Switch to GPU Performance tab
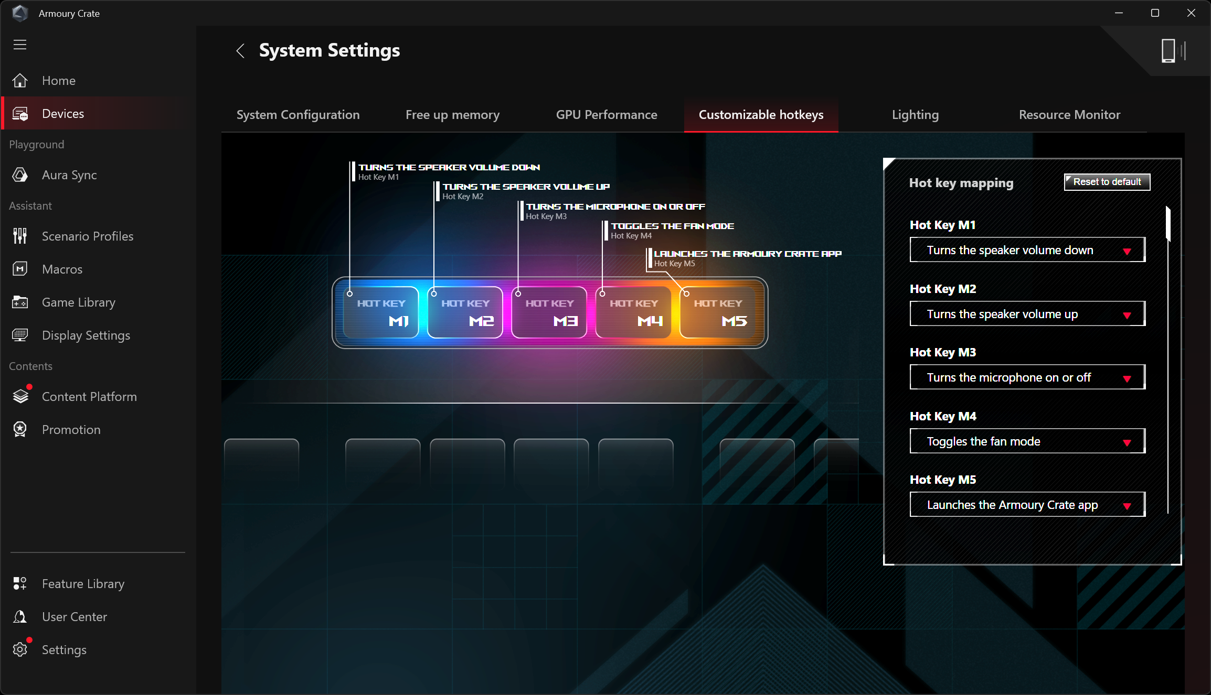 (x=606, y=115)
